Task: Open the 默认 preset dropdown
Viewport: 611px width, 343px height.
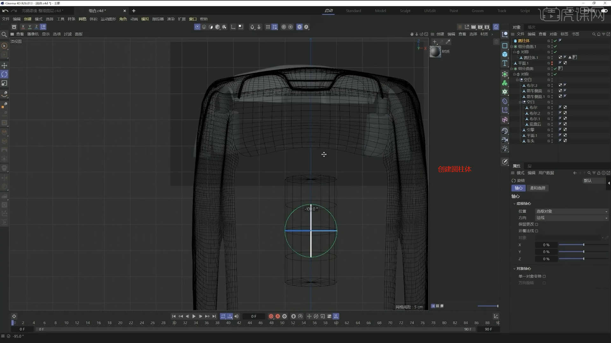Action: coord(594,180)
